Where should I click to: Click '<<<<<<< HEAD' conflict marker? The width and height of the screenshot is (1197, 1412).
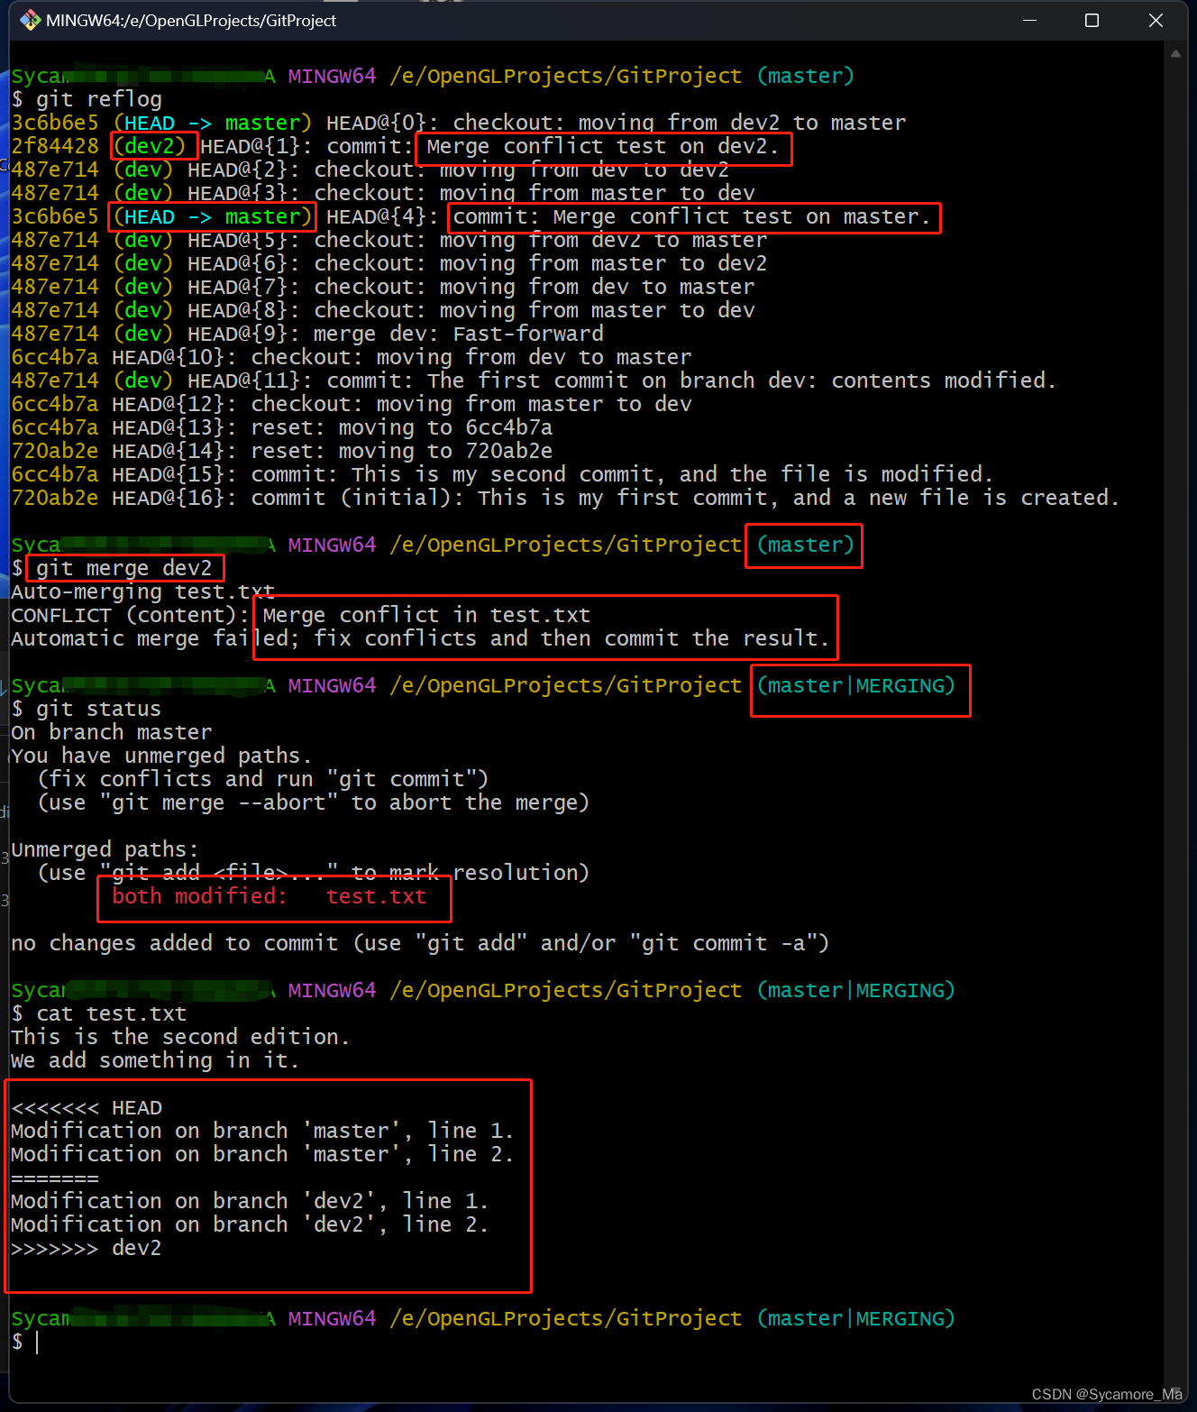(x=87, y=1107)
